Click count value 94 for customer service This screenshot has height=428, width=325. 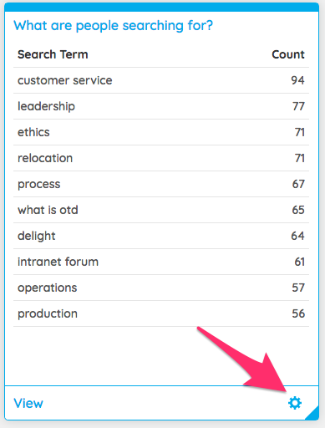[x=297, y=80]
